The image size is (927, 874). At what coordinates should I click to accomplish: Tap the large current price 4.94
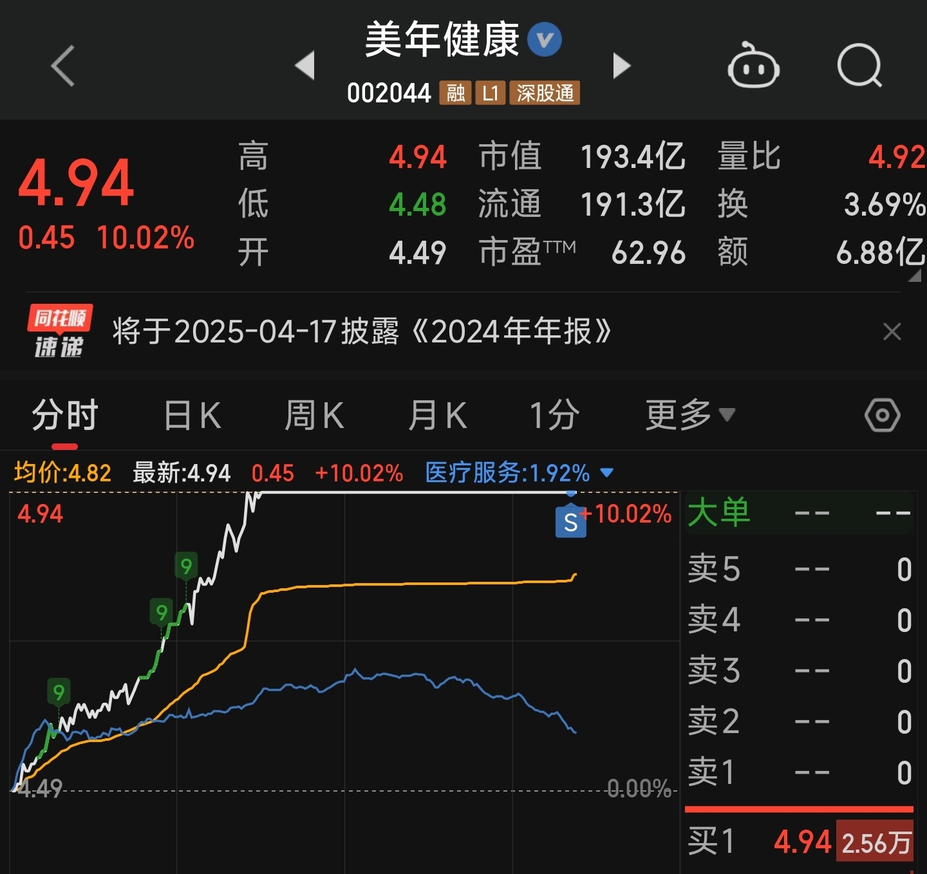click(77, 183)
